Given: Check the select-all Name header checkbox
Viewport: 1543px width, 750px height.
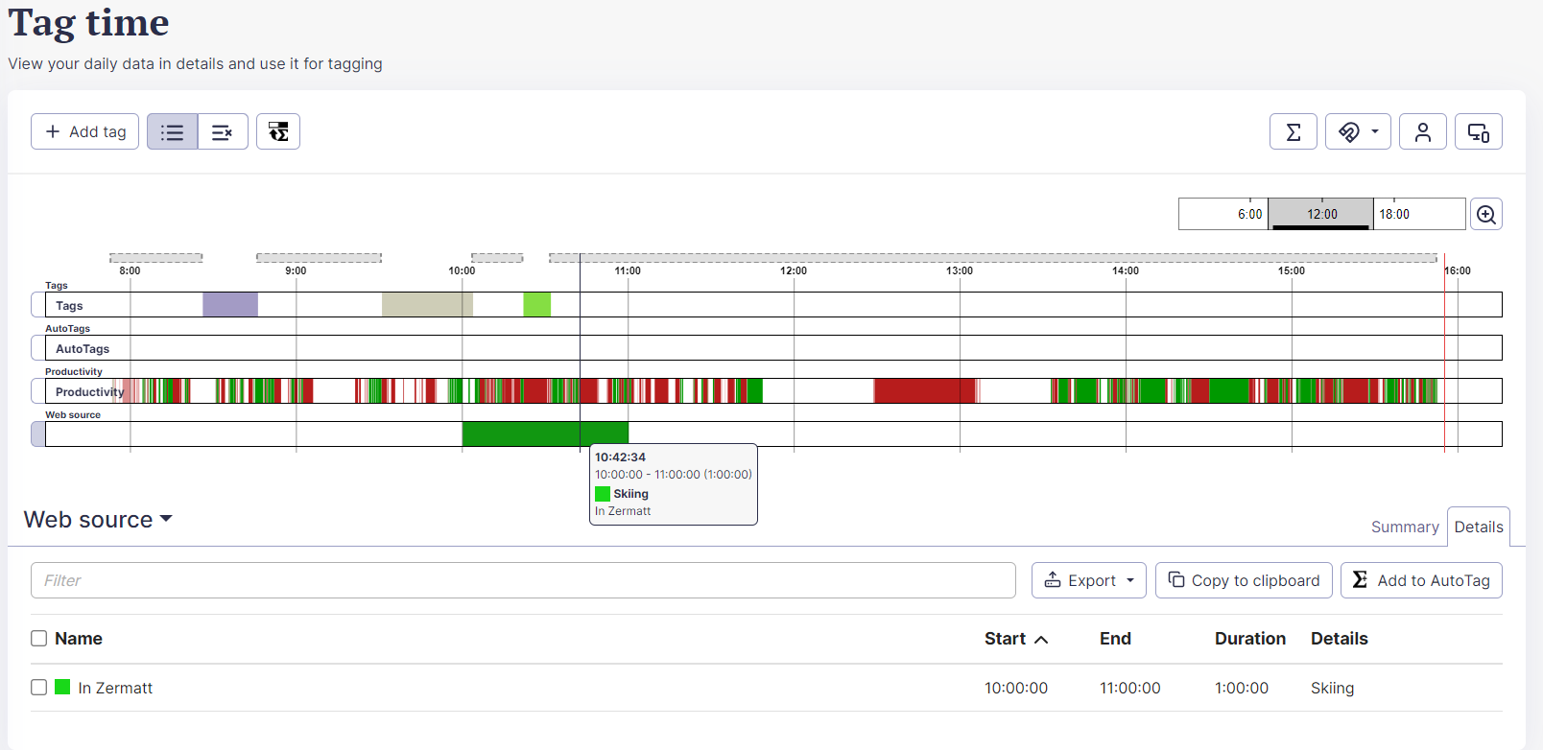Looking at the screenshot, I should pos(39,639).
